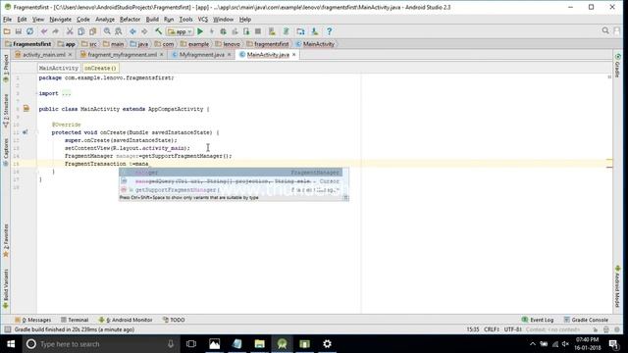Open the Build Variants tool window
Viewport: 628px width, 353px height.
pyautogui.click(x=6, y=288)
